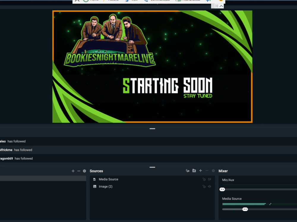Open scene settings gear icon
This screenshot has width=297, height=222.
pos(84,171)
